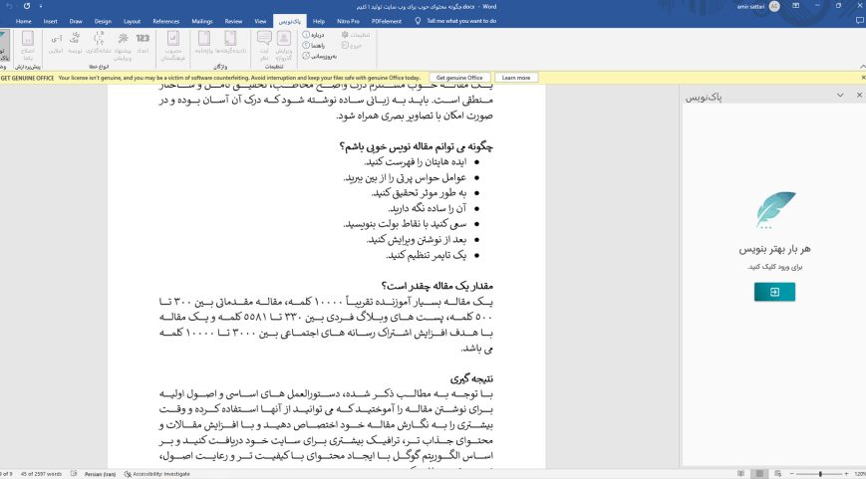Click the heading 'چگونه می توانم مقاله نویس خوبی باشم؟'
Screen dimensions: 866x479
tap(416, 146)
